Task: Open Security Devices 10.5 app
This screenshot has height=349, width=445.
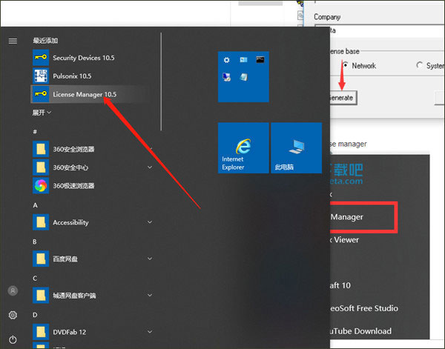Action: point(83,58)
